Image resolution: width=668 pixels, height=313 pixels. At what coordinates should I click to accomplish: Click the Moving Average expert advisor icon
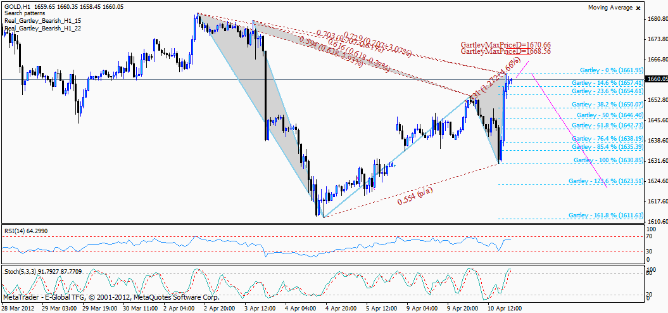pos(638,7)
